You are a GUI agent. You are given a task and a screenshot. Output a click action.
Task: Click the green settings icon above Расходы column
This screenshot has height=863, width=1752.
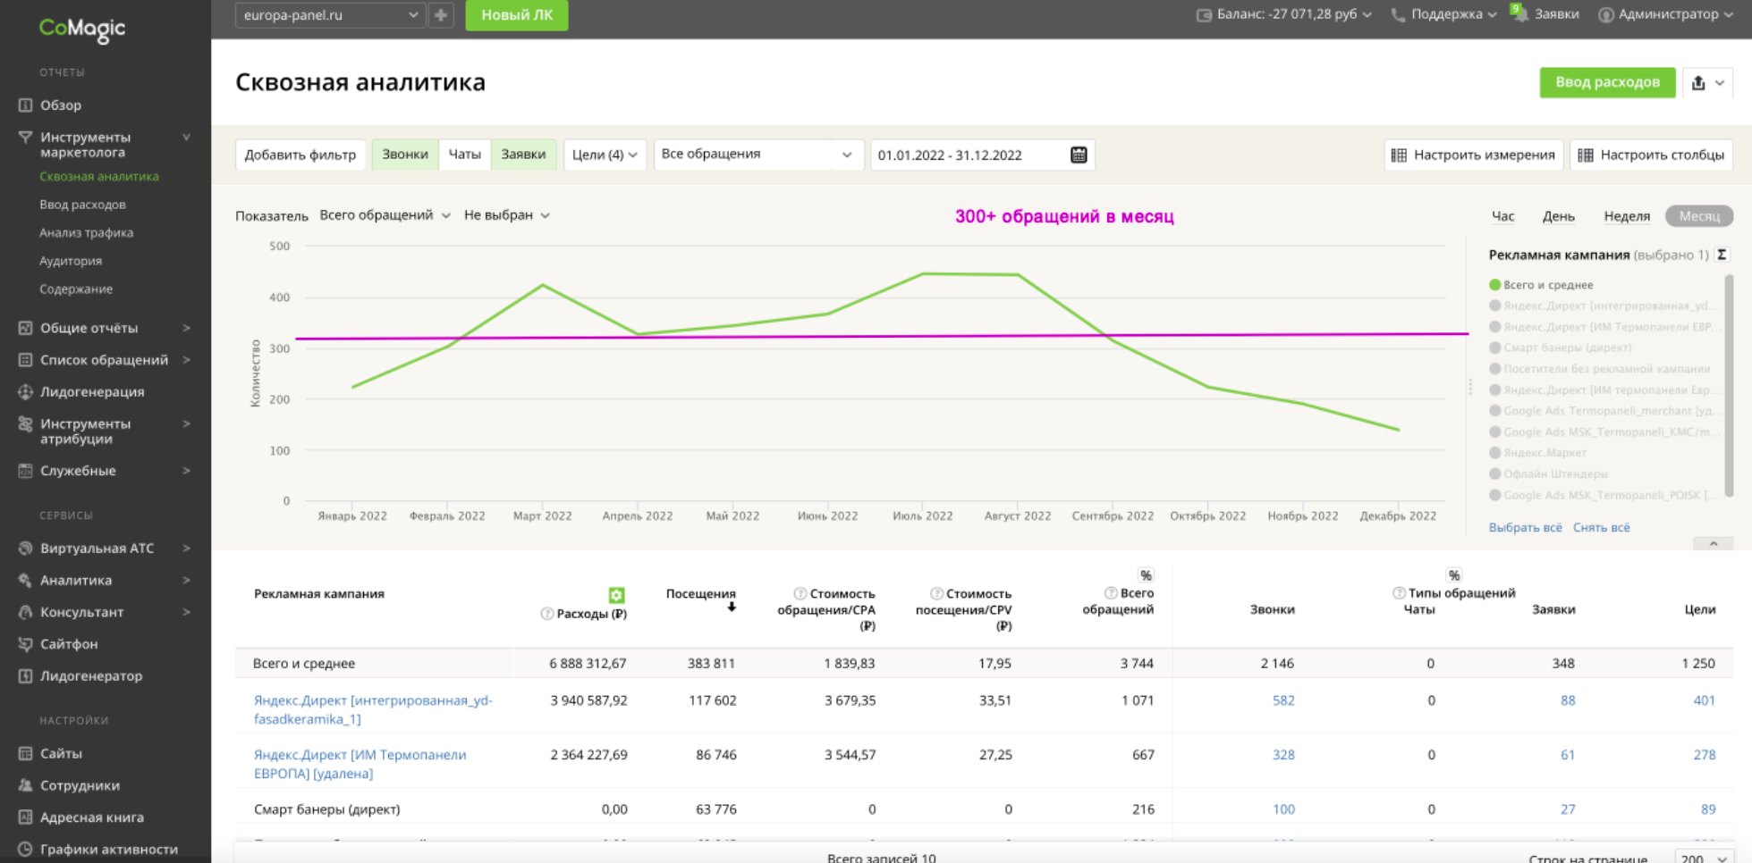coord(617,595)
